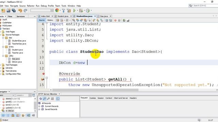
Task: Click the Last Edit icon in editor toolbar
Action: tap(58, 20)
